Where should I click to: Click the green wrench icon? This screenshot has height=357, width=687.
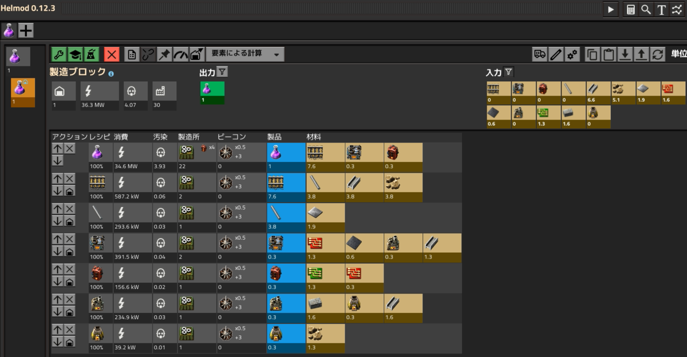(59, 54)
